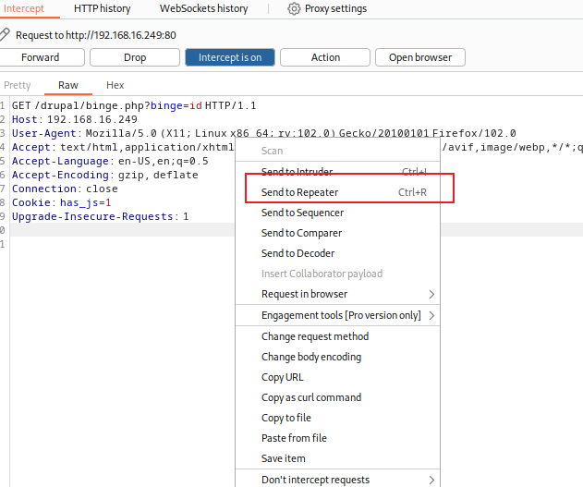Switch to the Pretty view tab

point(18,85)
